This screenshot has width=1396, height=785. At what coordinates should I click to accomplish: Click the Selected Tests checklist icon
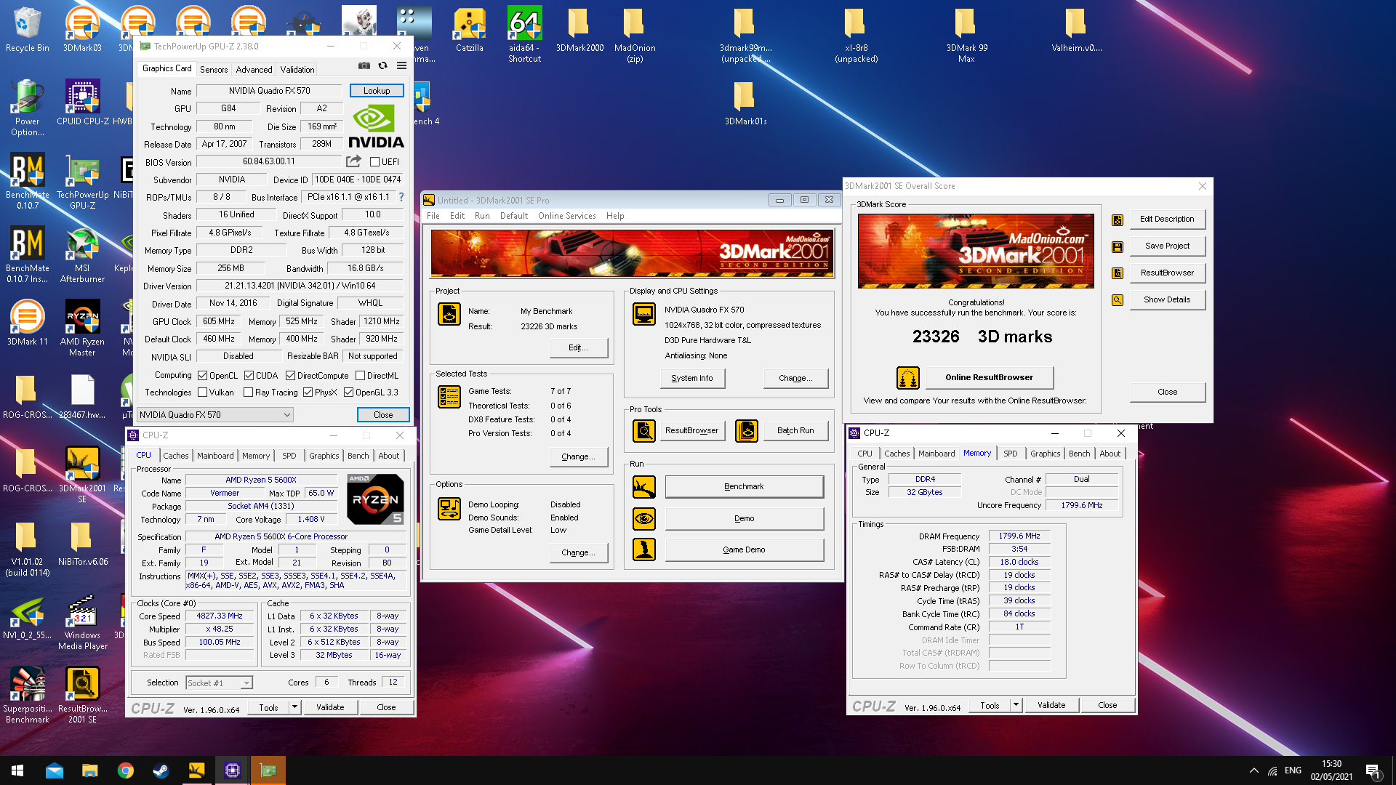(x=449, y=397)
